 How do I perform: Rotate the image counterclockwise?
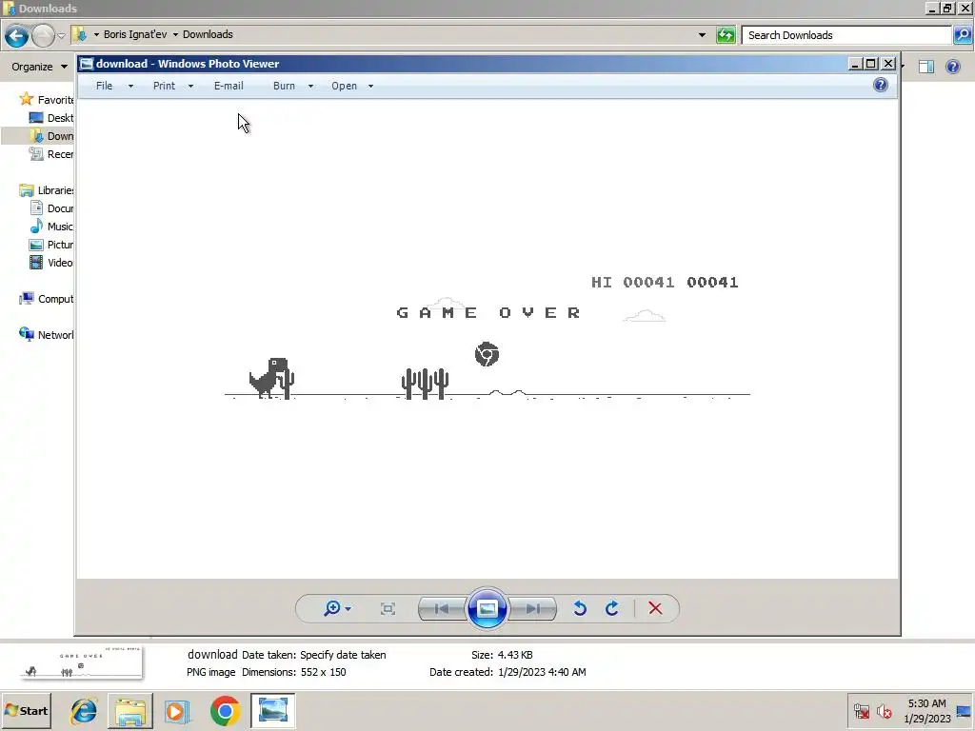coord(580,608)
